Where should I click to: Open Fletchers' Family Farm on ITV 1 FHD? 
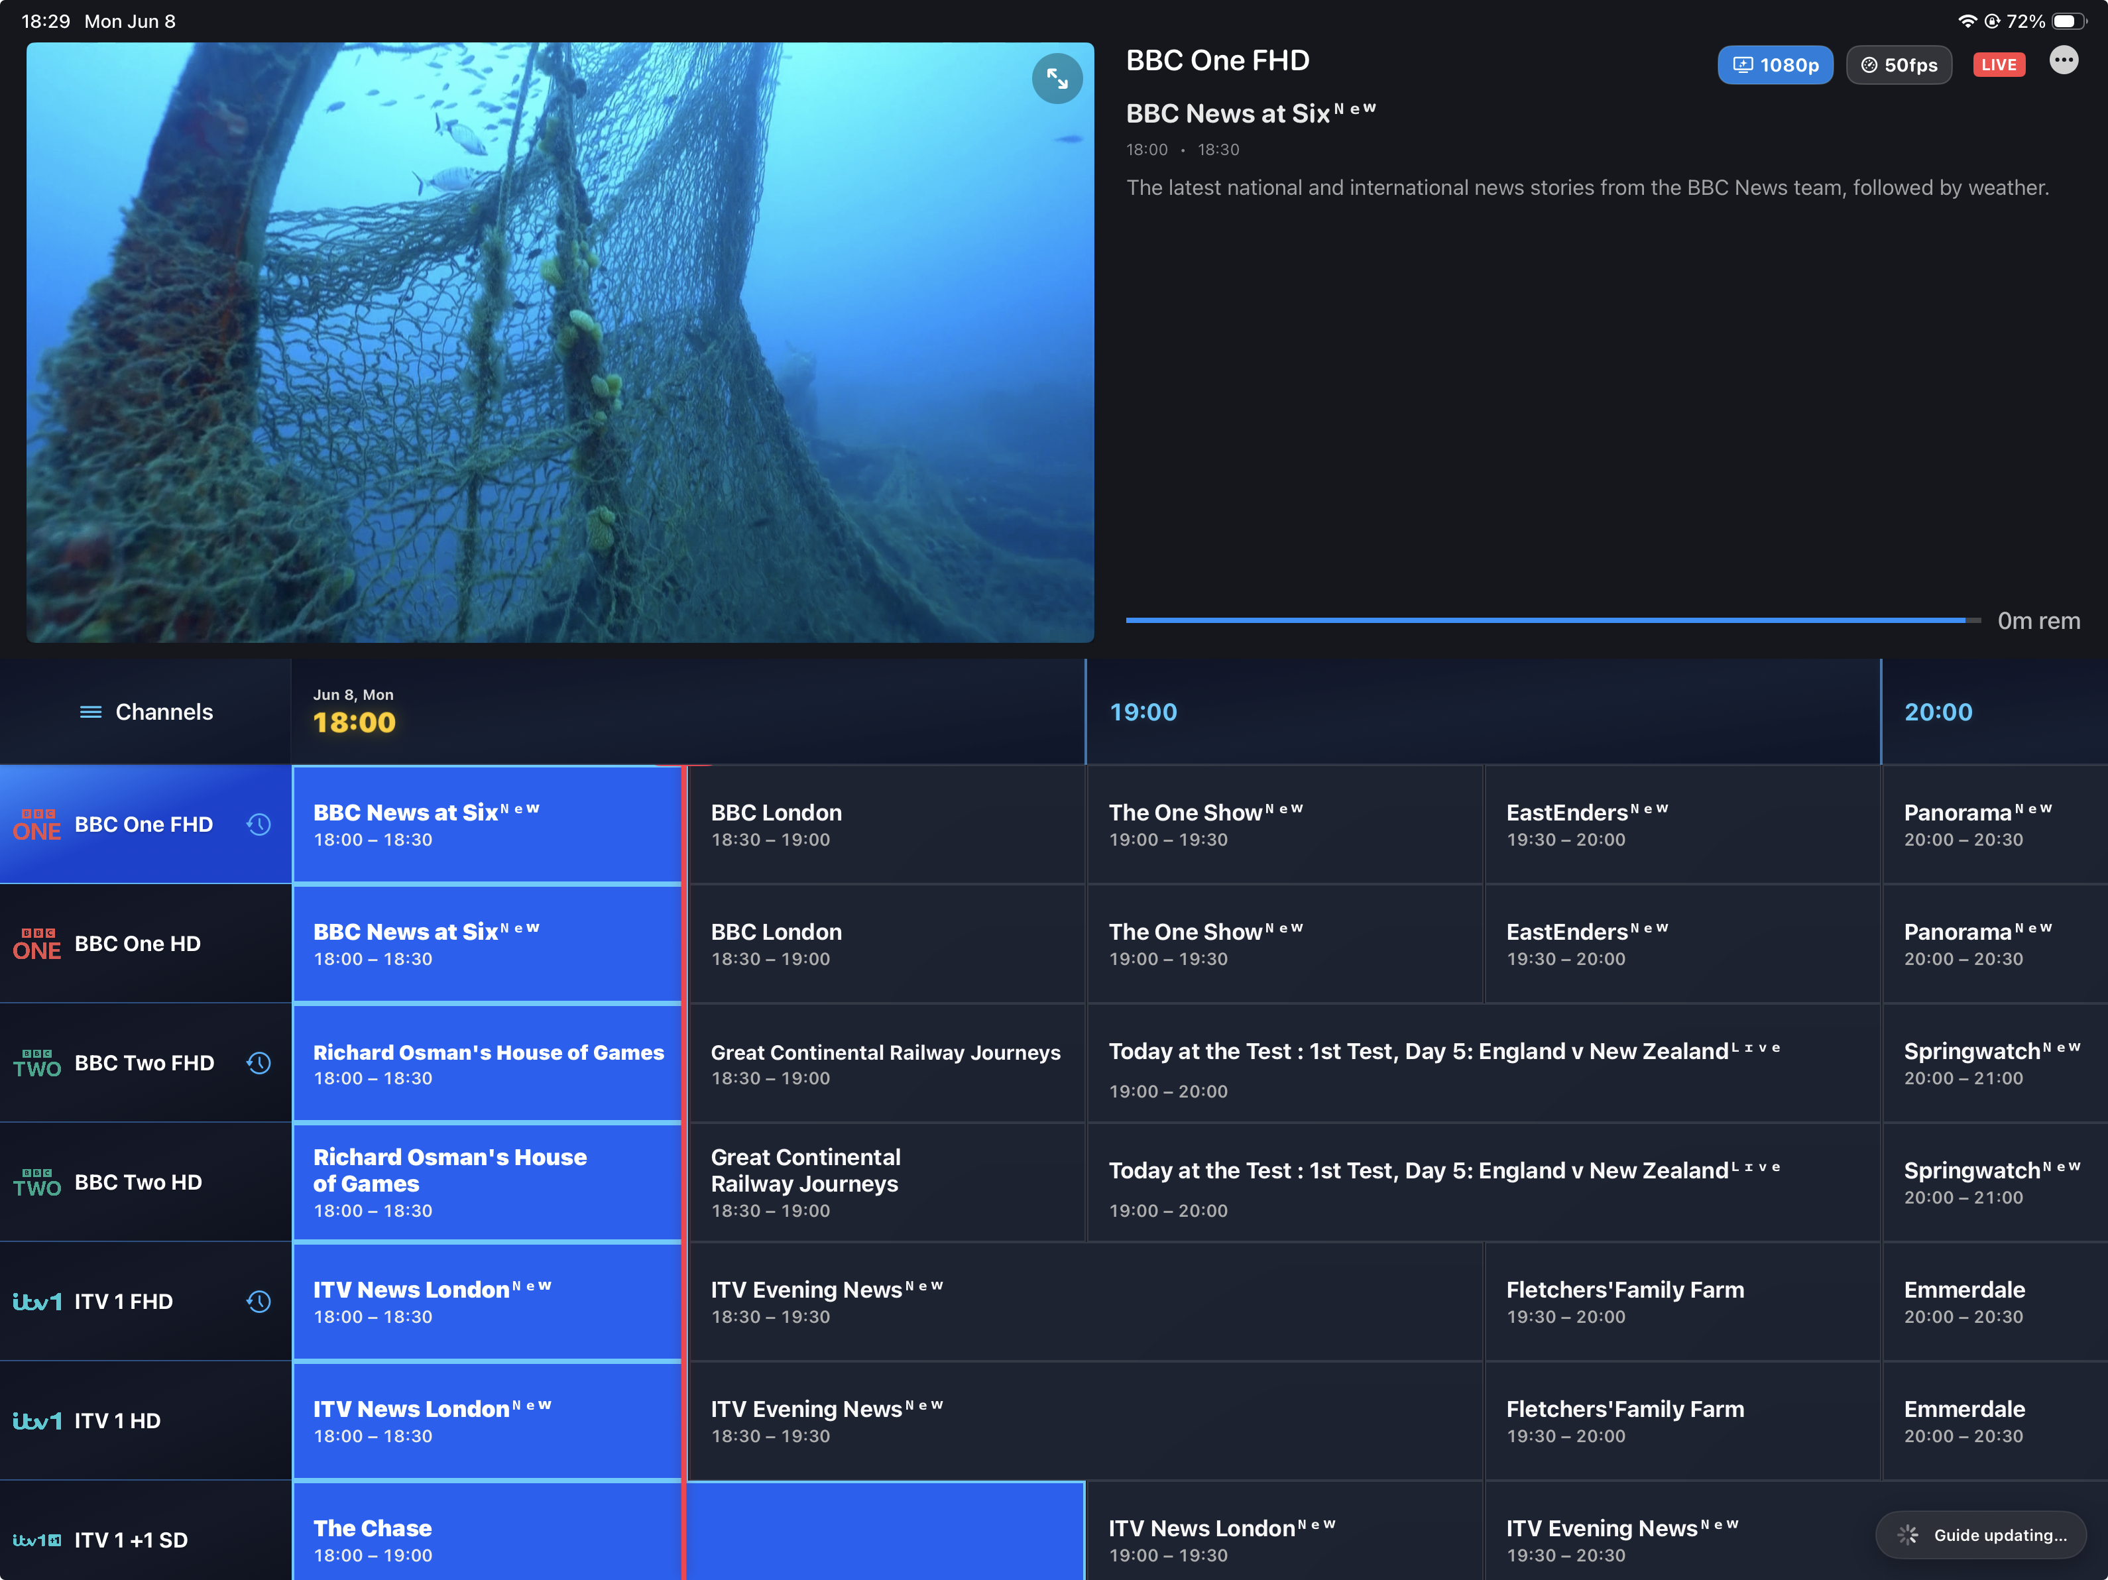tap(1682, 1302)
